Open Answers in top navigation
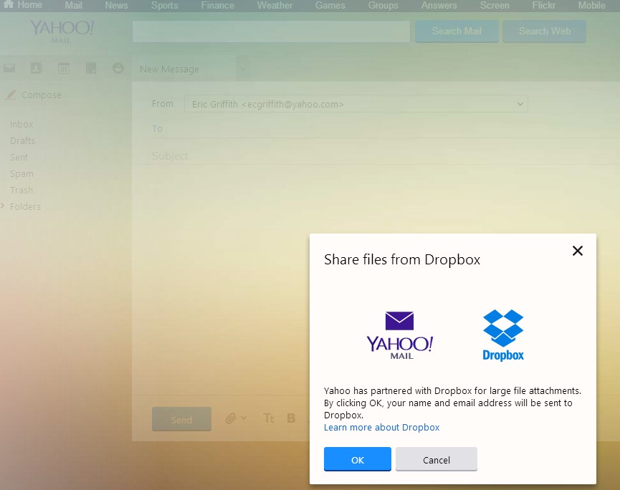The image size is (620, 490). click(x=439, y=6)
